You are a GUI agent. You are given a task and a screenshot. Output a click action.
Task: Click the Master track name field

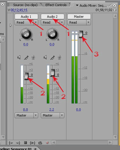79,17
